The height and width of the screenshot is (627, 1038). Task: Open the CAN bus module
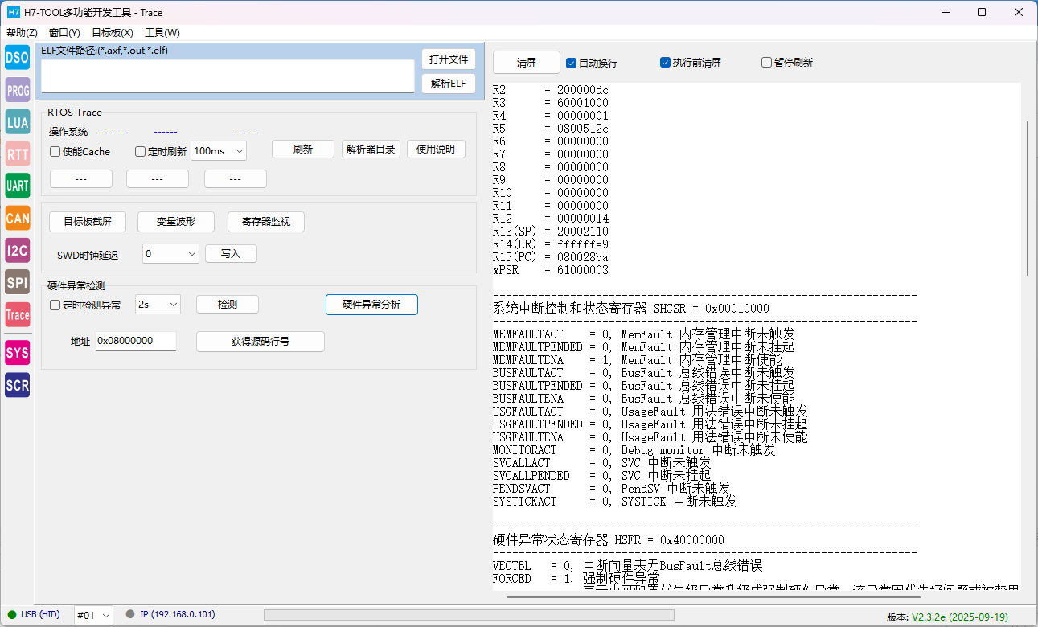[x=18, y=218]
